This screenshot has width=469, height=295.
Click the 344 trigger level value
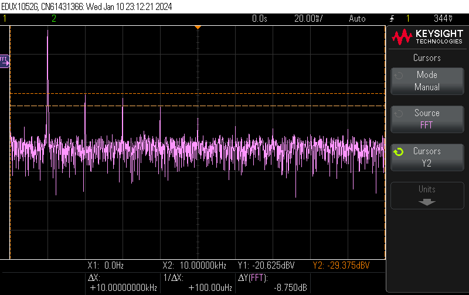[443, 19]
